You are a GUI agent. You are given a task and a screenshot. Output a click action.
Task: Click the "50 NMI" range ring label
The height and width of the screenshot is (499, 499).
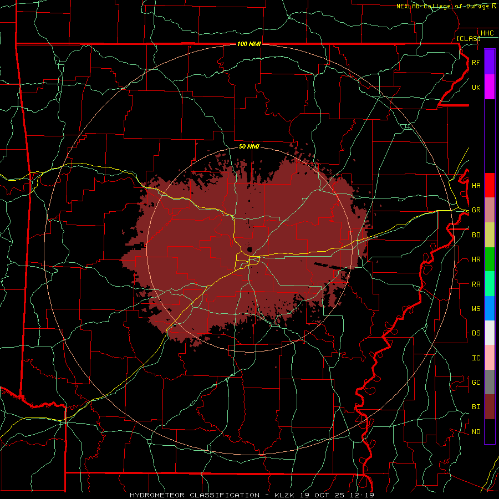tap(249, 146)
